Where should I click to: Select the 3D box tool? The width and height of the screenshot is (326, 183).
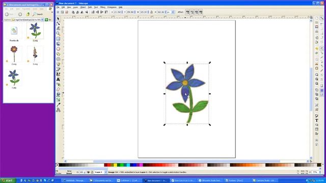(58, 44)
